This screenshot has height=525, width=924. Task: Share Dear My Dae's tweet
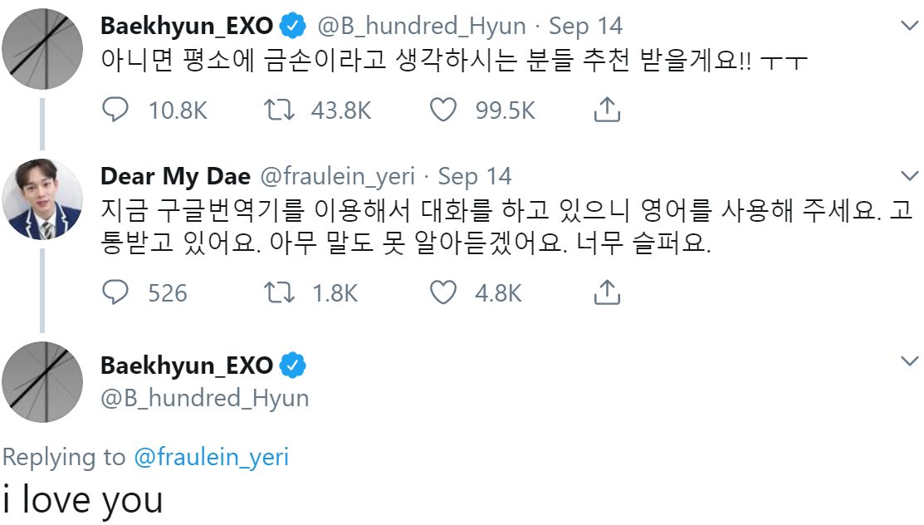(x=607, y=292)
